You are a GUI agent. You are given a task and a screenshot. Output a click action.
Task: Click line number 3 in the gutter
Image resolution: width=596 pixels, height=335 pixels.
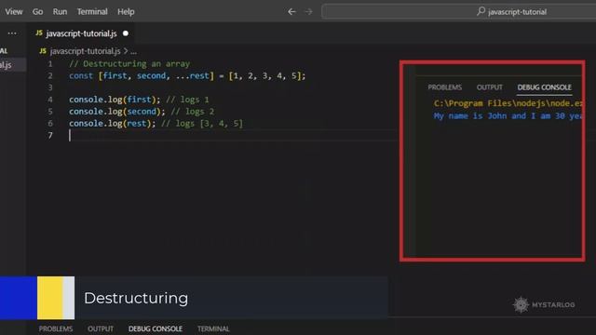click(50, 87)
